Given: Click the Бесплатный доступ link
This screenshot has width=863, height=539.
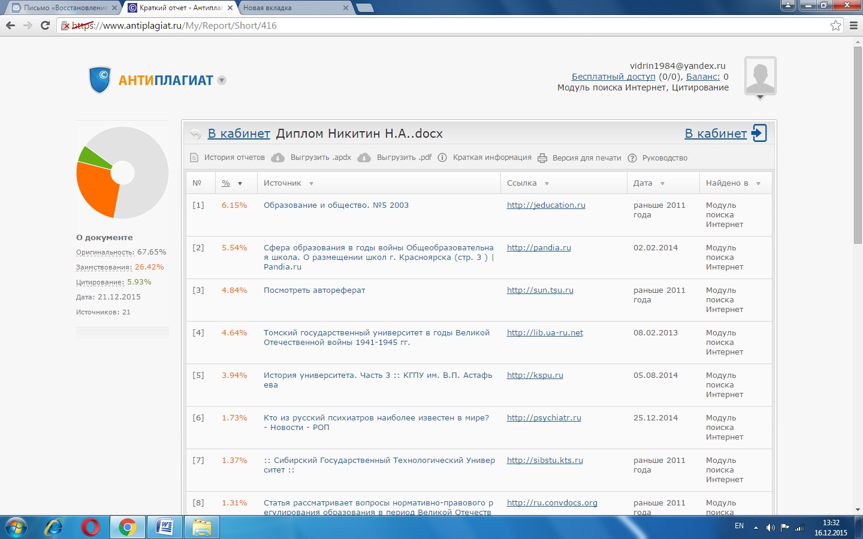Looking at the screenshot, I should coord(613,77).
